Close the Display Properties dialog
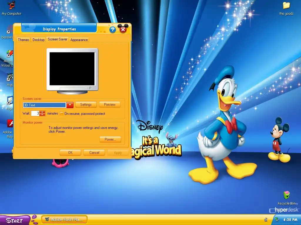The width and height of the screenshot is (301, 225). (x=123, y=29)
